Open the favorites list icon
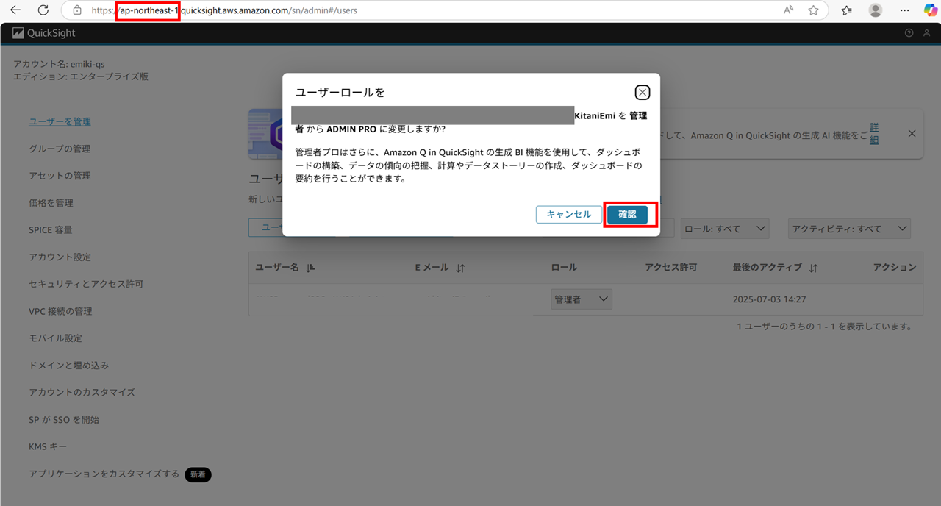 coord(847,10)
